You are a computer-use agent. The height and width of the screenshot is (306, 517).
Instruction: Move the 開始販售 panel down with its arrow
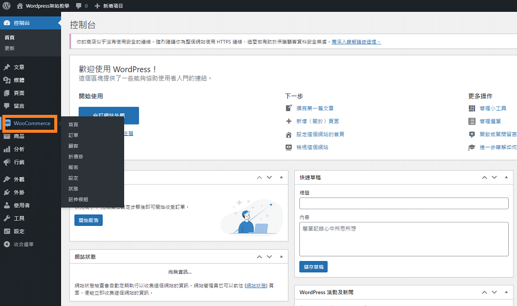pyautogui.click(x=269, y=177)
